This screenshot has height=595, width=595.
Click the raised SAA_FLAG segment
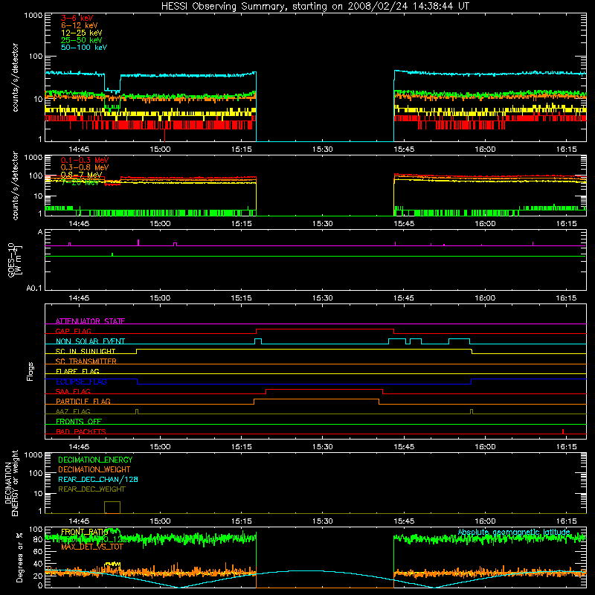pos(324,390)
